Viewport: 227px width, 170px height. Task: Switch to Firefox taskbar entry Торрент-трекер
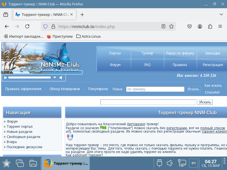coord(66,163)
